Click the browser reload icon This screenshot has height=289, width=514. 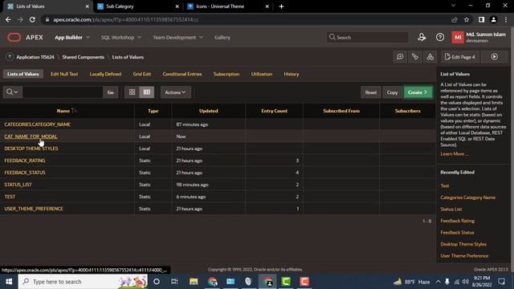coord(32,19)
